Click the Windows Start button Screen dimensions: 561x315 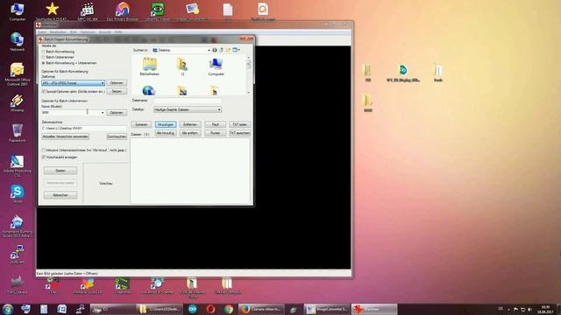tap(8, 309)
